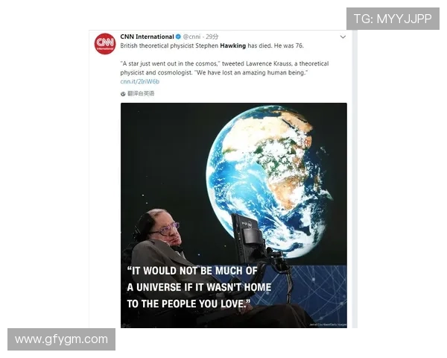This screenshot has width=447, height=358.
Task: Click the blue verified badge
Action: (x=178, y=37)
